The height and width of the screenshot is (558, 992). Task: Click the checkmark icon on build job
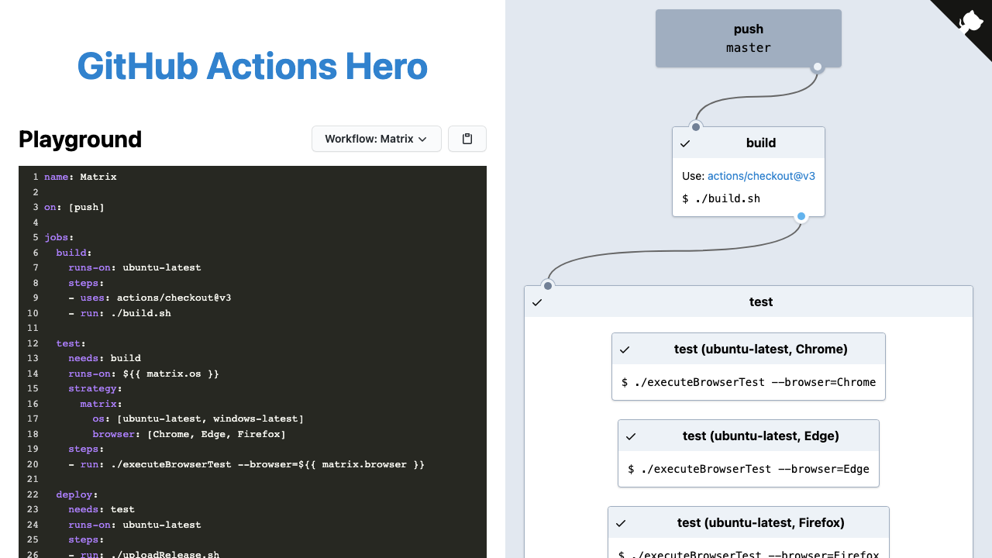[x=685, y=143]
